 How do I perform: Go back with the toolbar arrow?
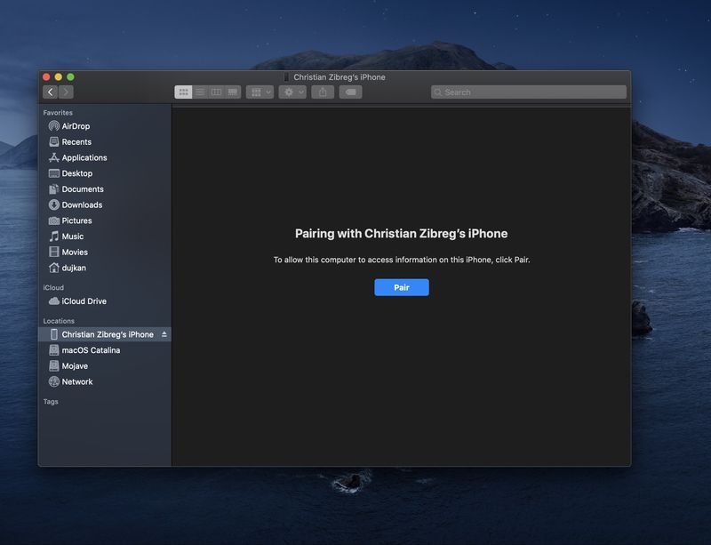pos(51,92)
